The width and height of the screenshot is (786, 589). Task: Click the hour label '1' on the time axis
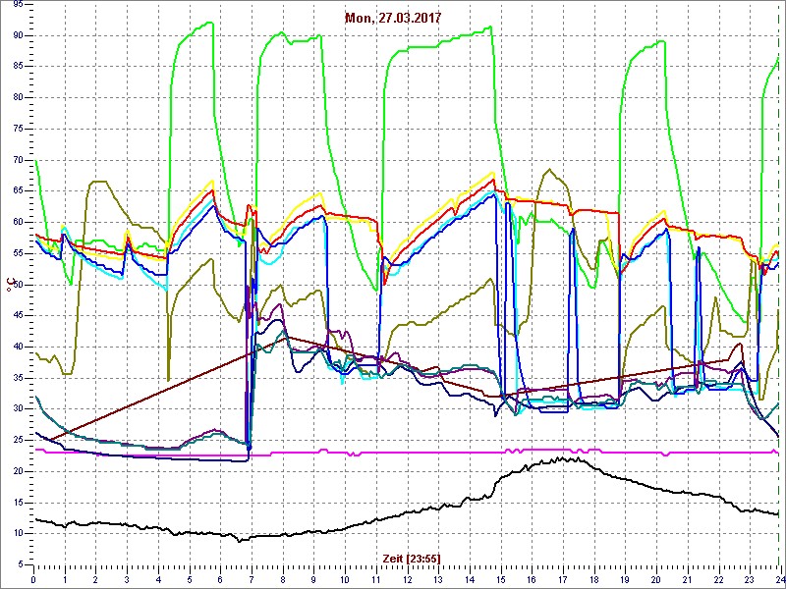[x=65, y=577]
